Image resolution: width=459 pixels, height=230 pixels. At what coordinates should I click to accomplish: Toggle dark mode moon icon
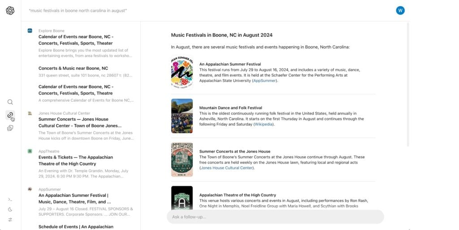click(10, 209)
